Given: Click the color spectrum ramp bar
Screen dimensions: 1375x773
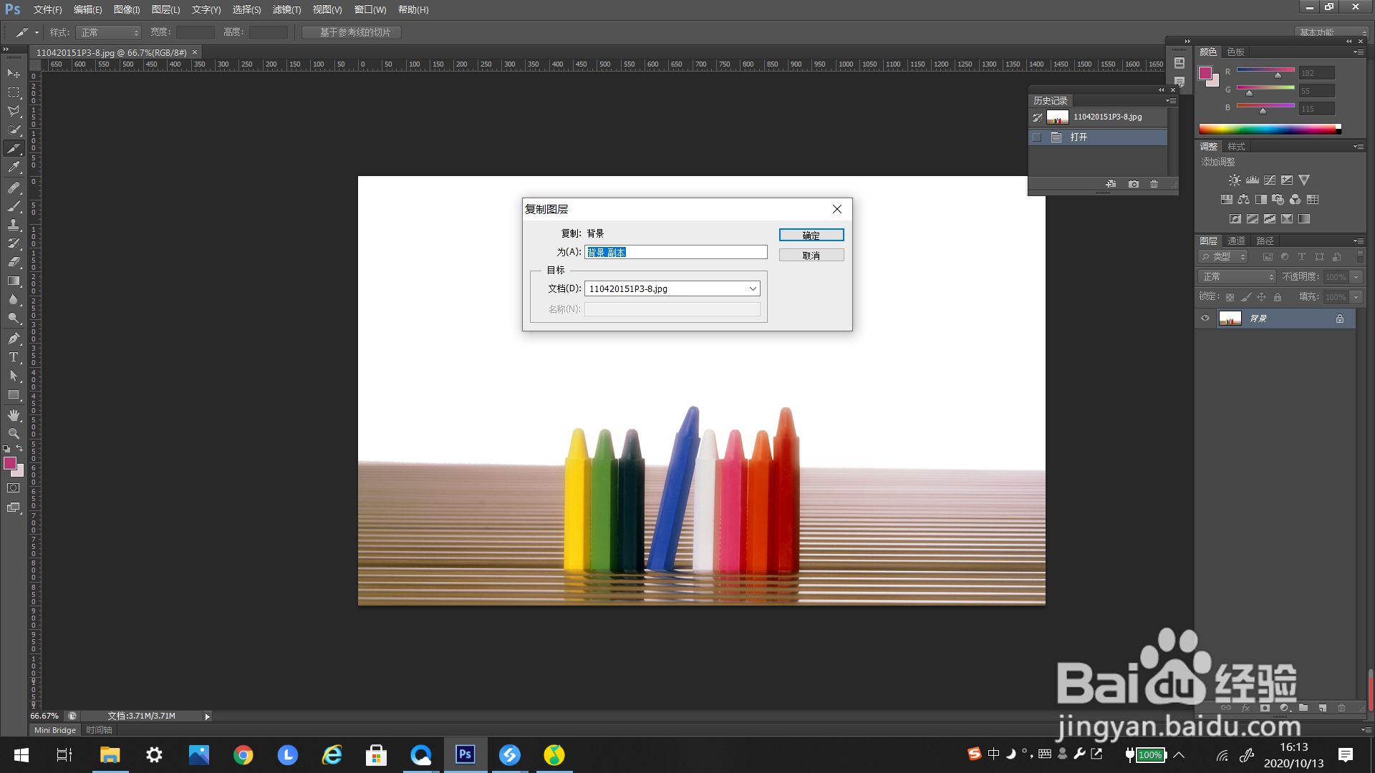Looking at the screenshot, I should pos(1268,129).
